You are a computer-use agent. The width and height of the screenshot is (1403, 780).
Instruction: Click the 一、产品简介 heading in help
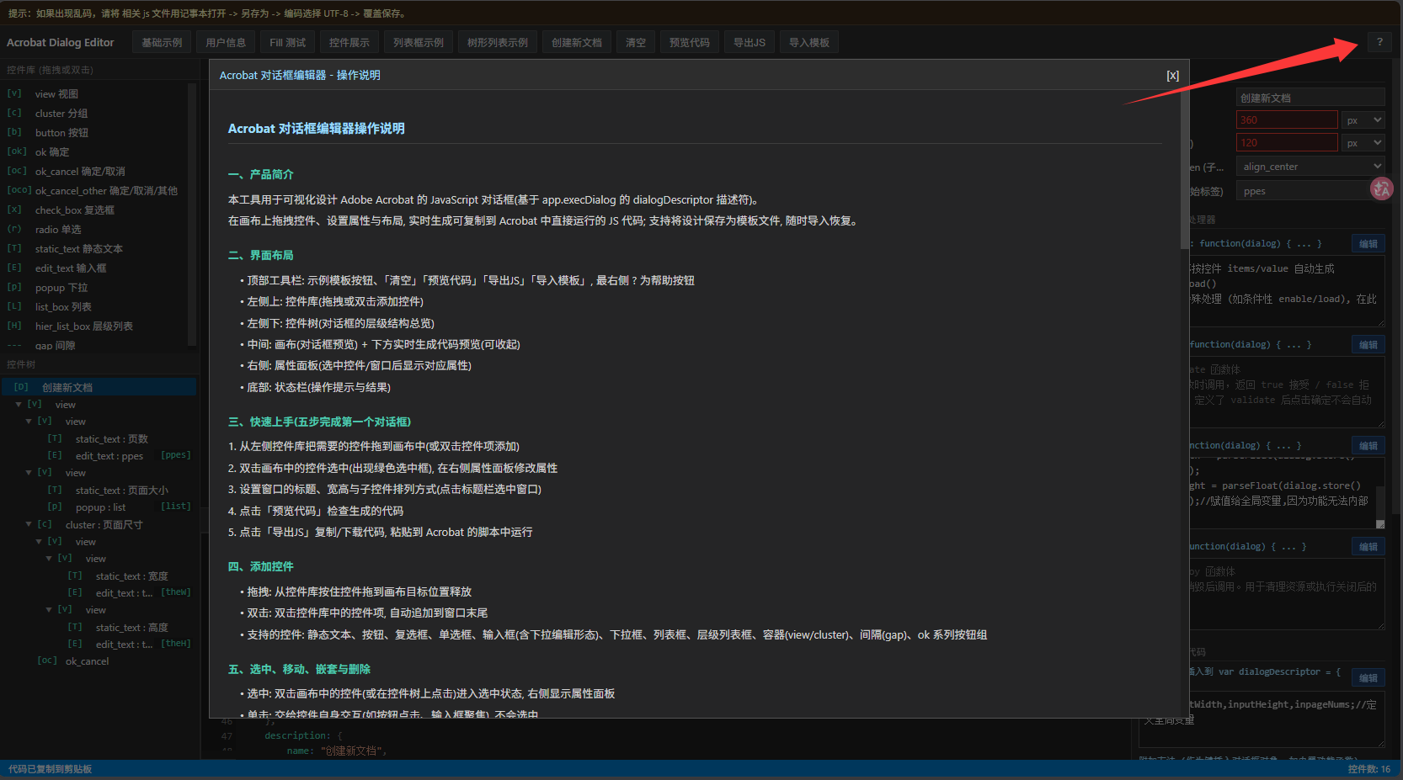tap(261, 174)
